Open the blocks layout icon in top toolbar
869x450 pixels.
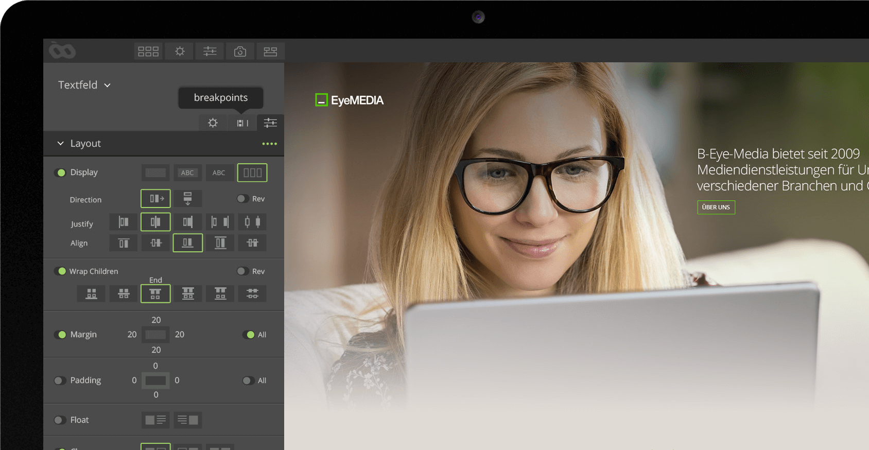click(270, 51)
